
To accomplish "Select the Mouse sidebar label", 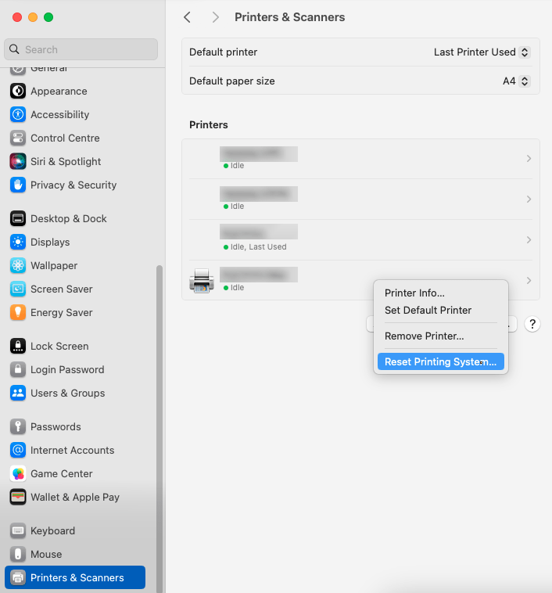I will [x=46, y=554].
